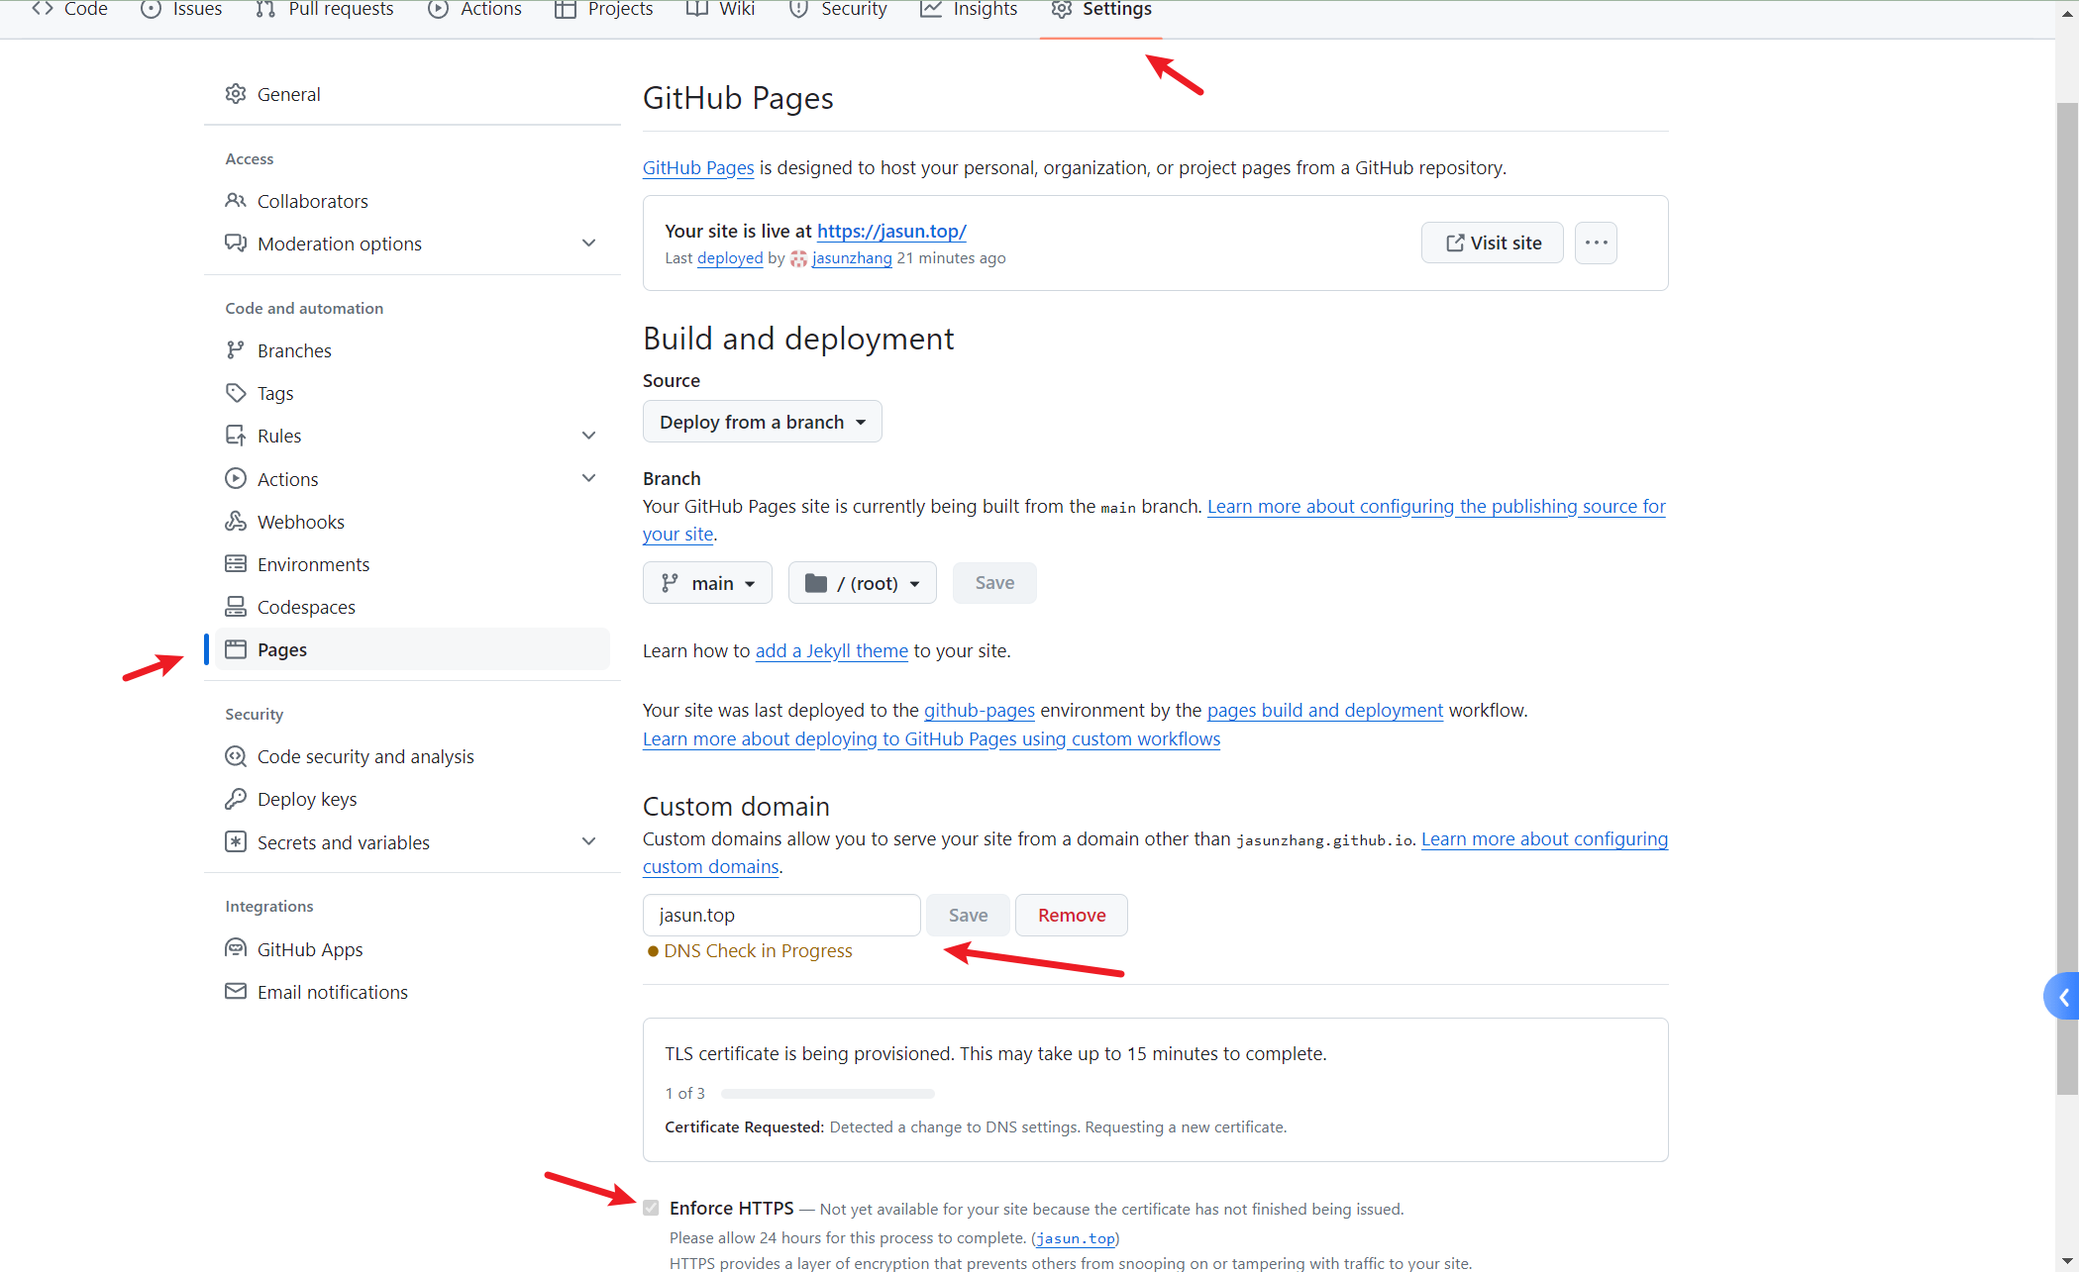Click the Branches git-branch icon
Screen dimensions: 2079x1272
235,350
